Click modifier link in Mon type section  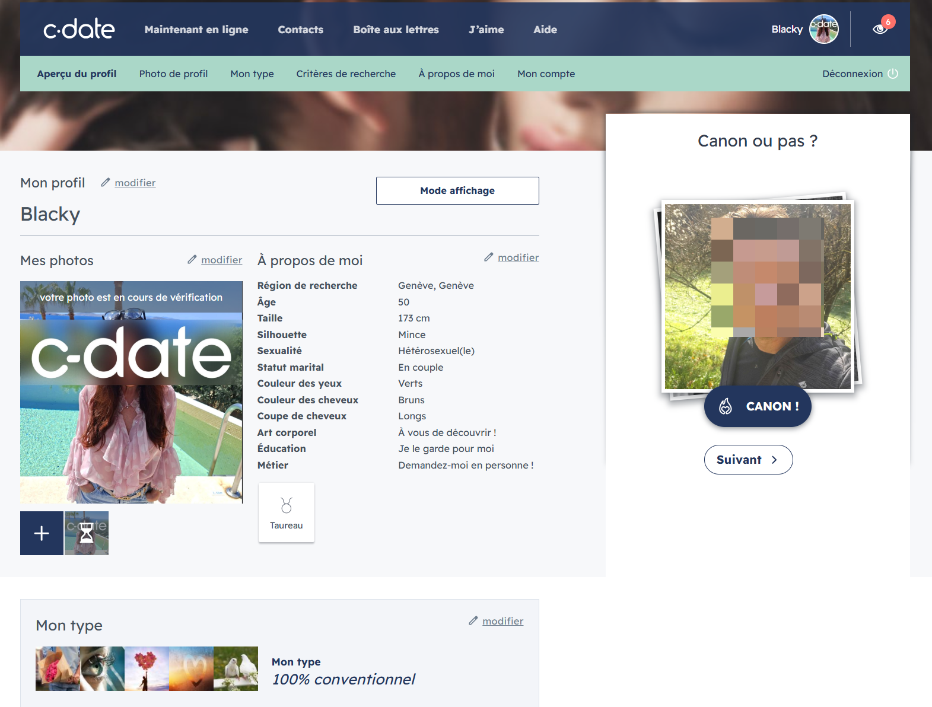[x=503, y=621]
